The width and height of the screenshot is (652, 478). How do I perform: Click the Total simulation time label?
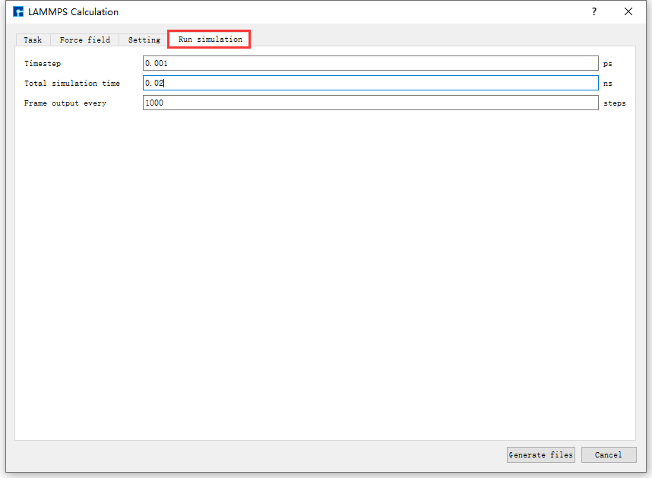71,84
